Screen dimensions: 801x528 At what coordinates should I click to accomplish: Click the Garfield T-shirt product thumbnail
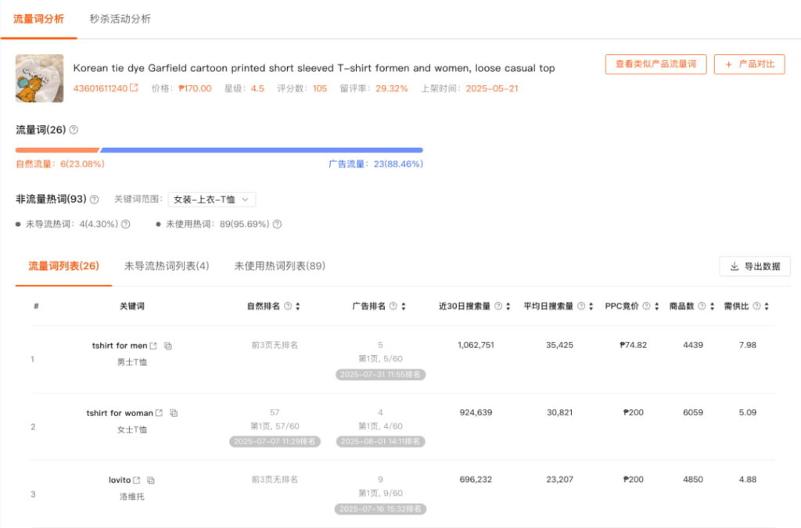click(x=38, y=77)
